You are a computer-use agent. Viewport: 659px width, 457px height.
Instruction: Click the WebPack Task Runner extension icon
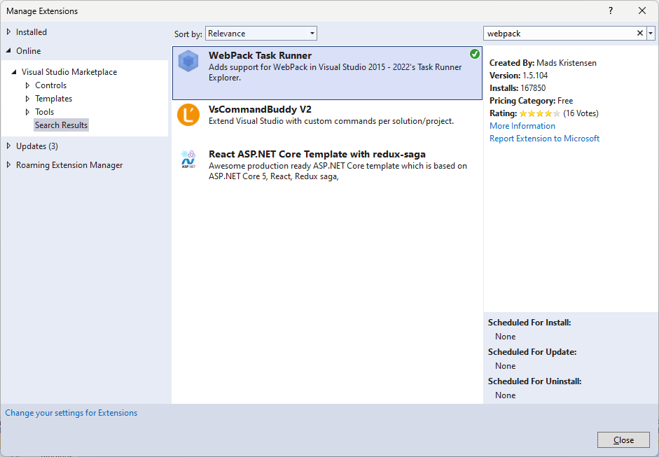tap(188, 62)
